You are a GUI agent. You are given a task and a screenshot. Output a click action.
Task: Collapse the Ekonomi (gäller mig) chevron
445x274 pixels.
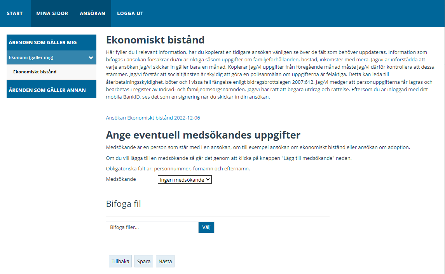pos(91,57)
